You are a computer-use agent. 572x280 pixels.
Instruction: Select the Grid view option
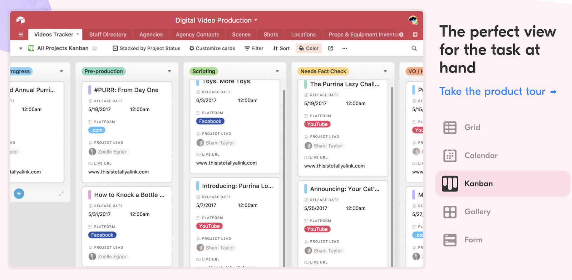(472, 127)
